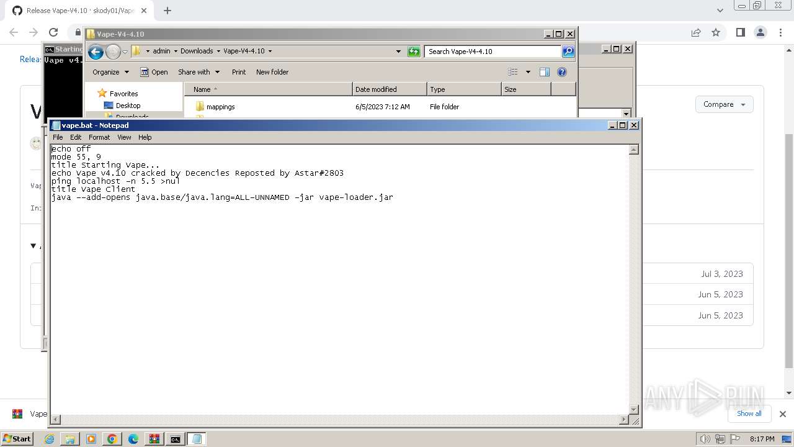Open Notepad's Format menu
Image resolution: width=794 pixels, height=447 pixels.
click(x=99, y=137)
